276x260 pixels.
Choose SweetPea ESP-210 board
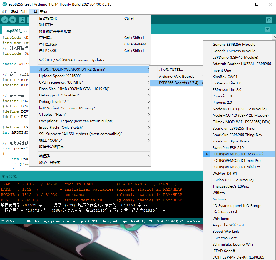tap(239, 148)
